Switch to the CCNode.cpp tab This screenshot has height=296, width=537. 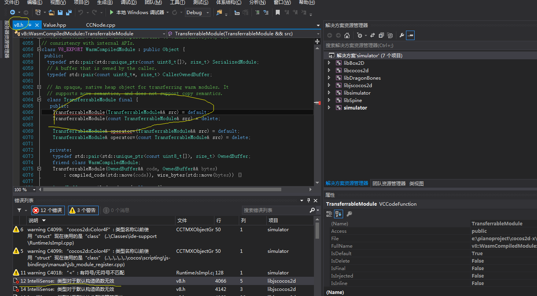pyautogui.click(x=101, y=25)
